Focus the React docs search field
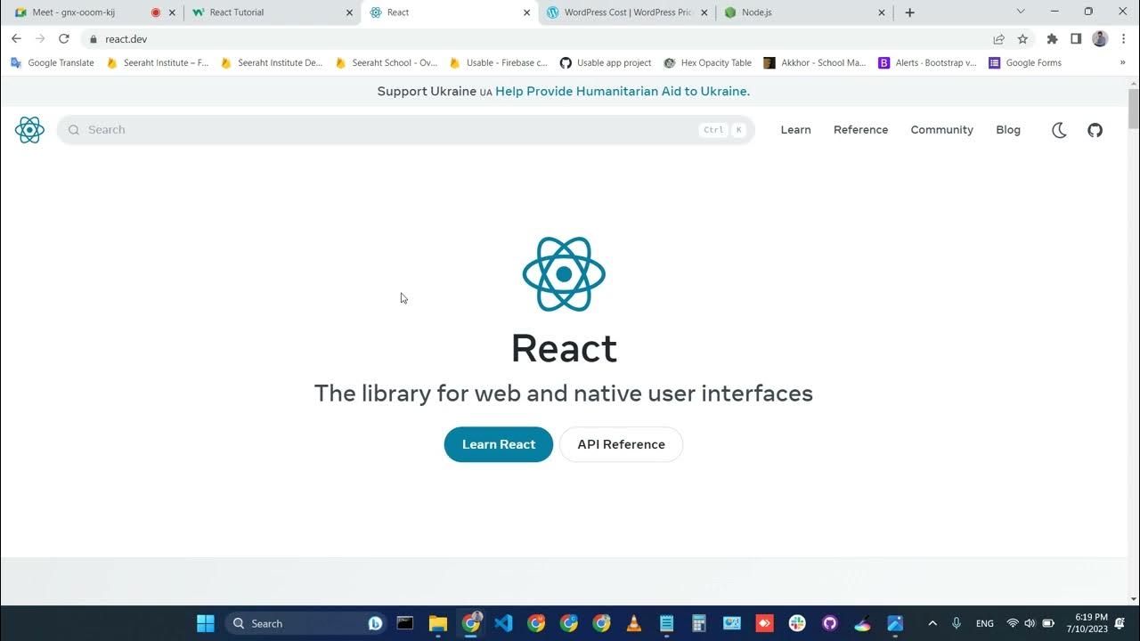The height and width of the screenshot is (641, 1140). tap(405, 130)
